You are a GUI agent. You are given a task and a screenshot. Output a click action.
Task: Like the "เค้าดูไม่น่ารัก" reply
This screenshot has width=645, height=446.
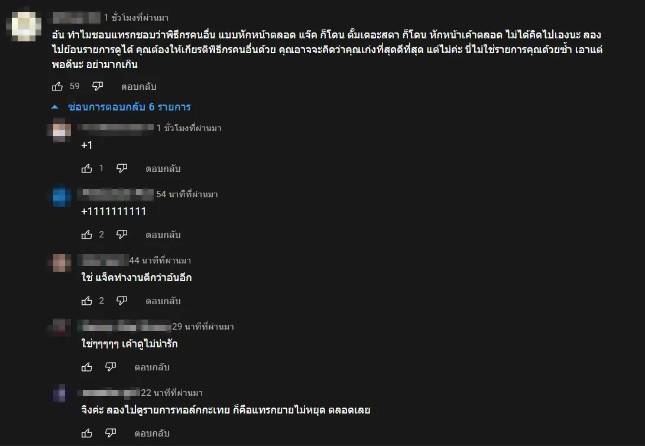point(87,367)
